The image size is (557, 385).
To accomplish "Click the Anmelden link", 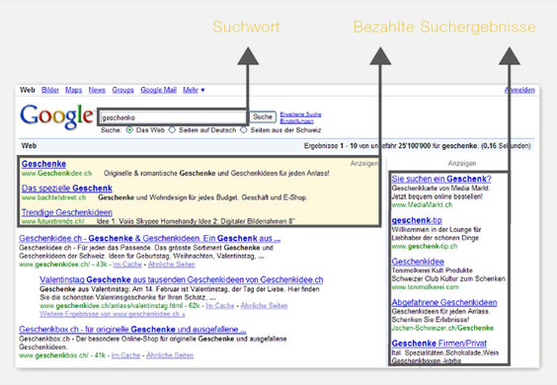I will 519,90.
